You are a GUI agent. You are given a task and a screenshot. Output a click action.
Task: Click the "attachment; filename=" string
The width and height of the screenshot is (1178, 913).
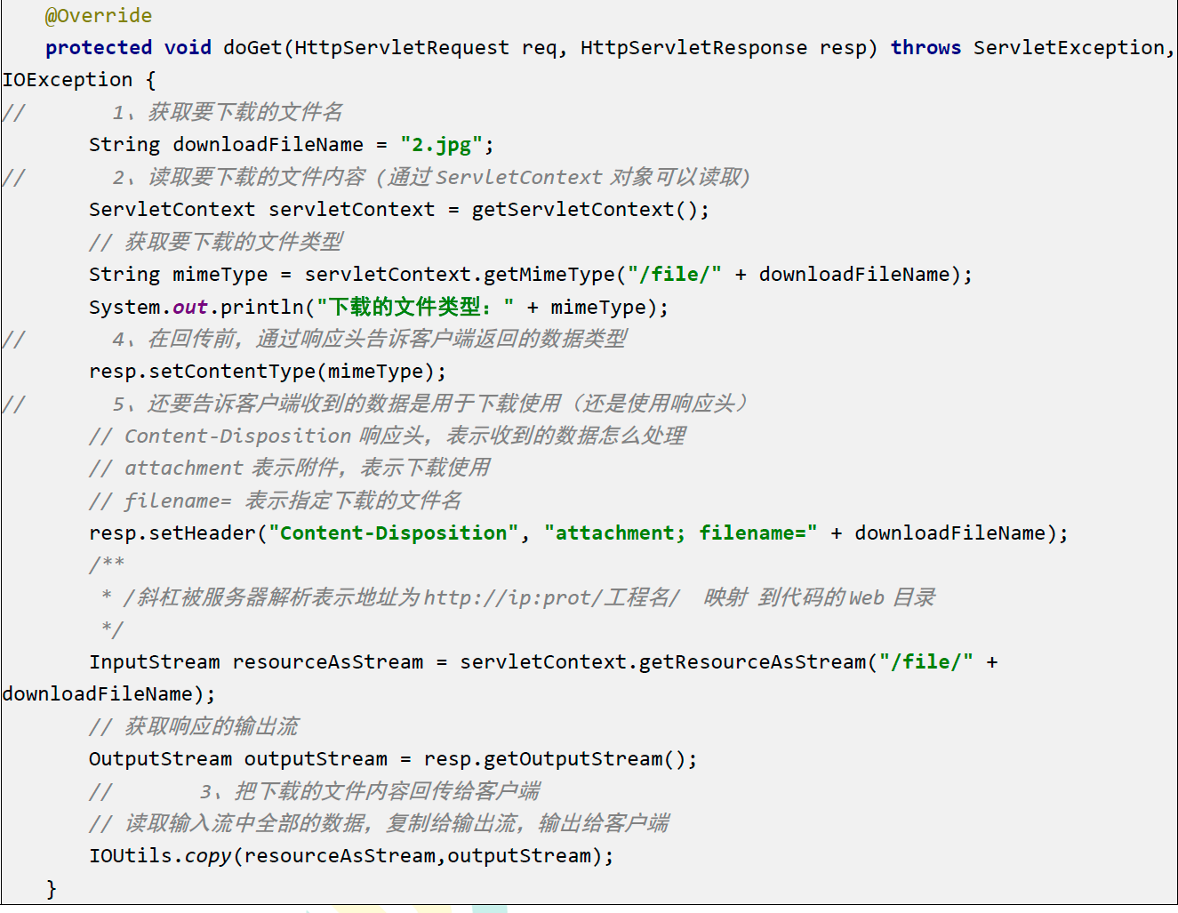tap(681, 533)
